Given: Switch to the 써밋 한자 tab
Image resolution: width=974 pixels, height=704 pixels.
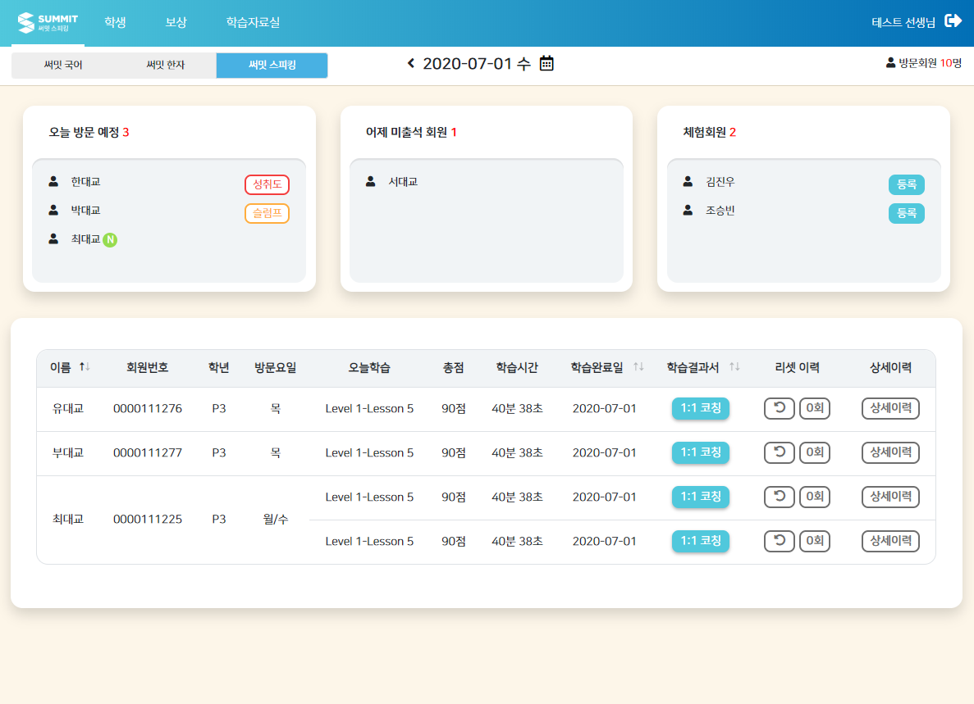Looking at the screenshot, I should click(x=165, y=65).
